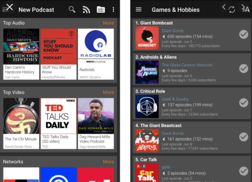Open The Tai Chi Minute cover
Viewport: 252px width, 182px height.
pos(21,116)
